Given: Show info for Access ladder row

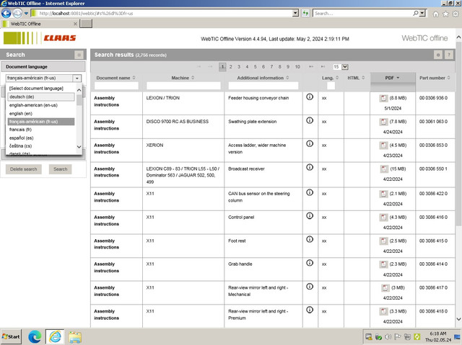Looking at the screenshot, I should point(310,144).
